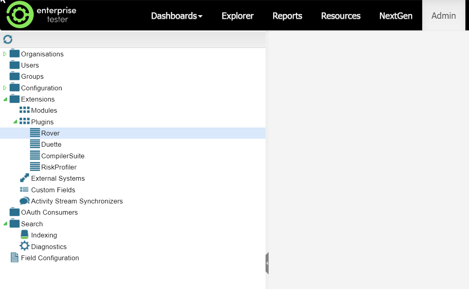This screenshot has width=469, height=289.
Task: Collapse the Search tree node
Action: point(5,224)
